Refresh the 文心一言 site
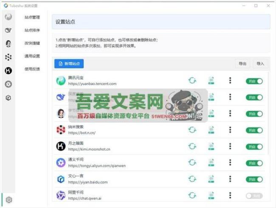The image size is (276, 208). (x=192, y=179)
